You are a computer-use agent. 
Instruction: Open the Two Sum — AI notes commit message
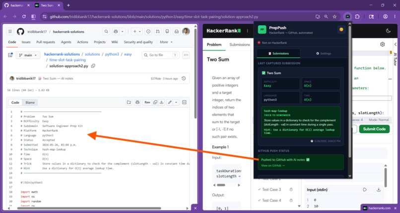pos(58,78)
